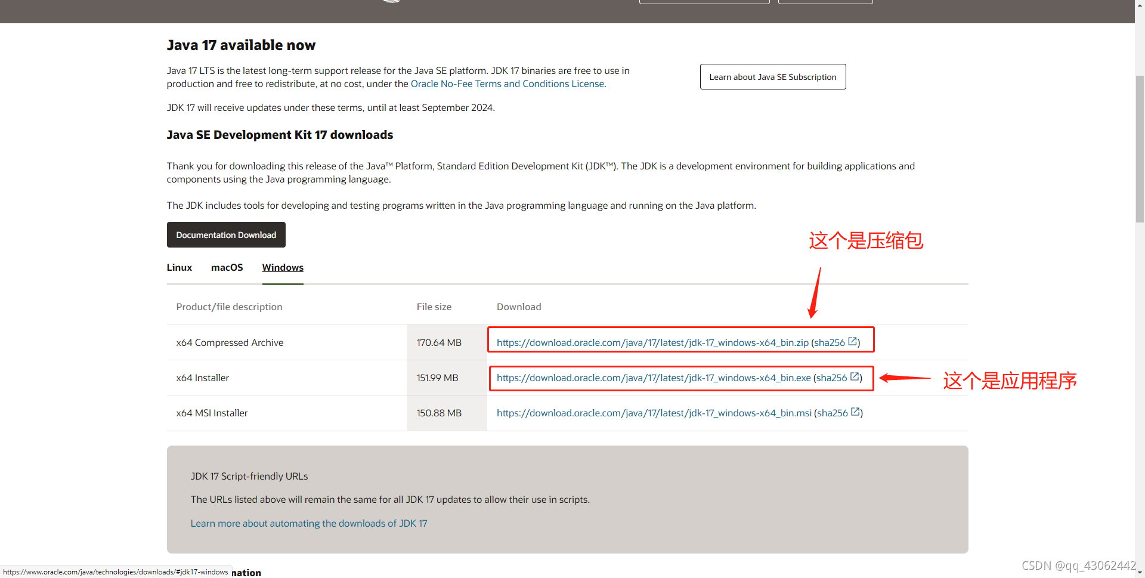This screenshot has width=1145, height=578.
Task: Click Java SE Development Kit 17 downloads heading
Action: pyautogui.click(x=280, y=135)
